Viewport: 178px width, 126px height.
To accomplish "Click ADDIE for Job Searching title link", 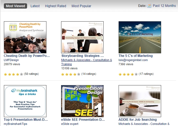I will [x=138, y=120].
